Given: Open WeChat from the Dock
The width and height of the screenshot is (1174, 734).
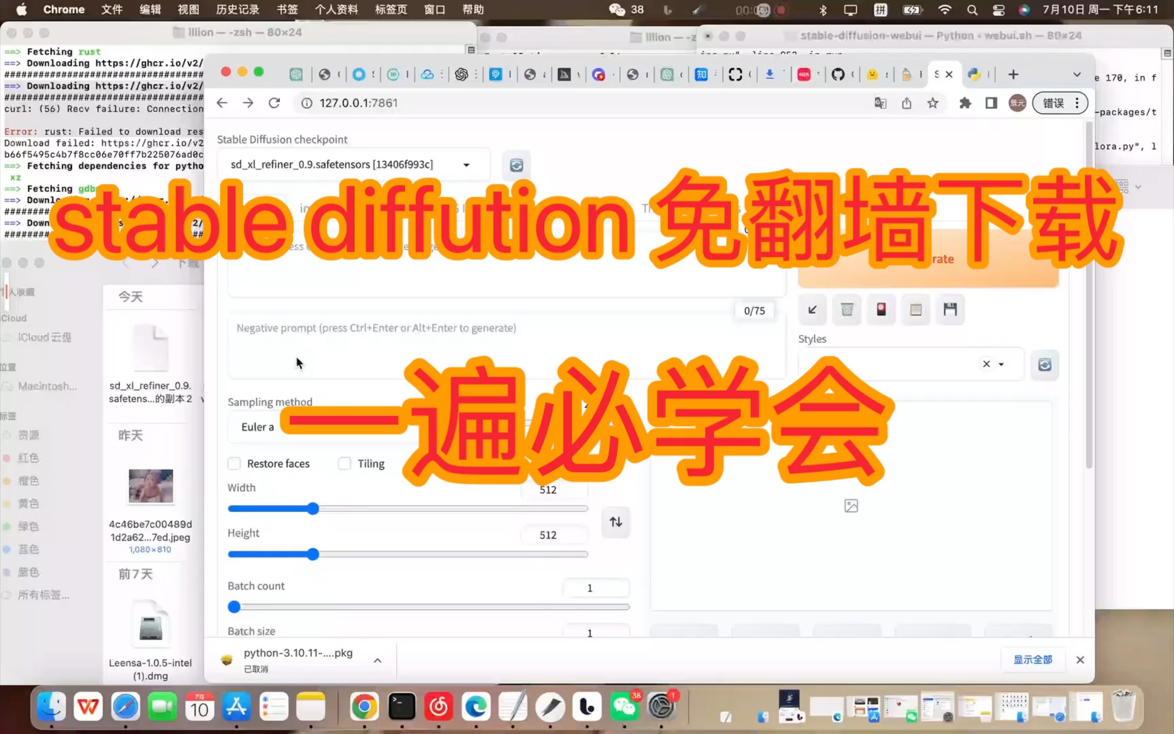Looking at the screenshot, I should [624, 706].
